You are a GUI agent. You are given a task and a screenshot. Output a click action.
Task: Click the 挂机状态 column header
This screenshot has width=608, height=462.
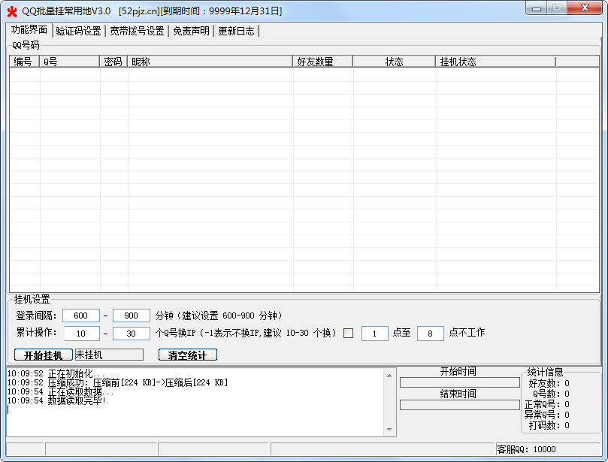pos(496,62)
